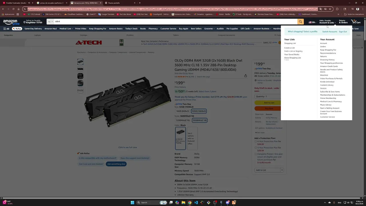This screenshot has height=206, width=366.
Task: Click into the Amazon search field
Action: 175,21
